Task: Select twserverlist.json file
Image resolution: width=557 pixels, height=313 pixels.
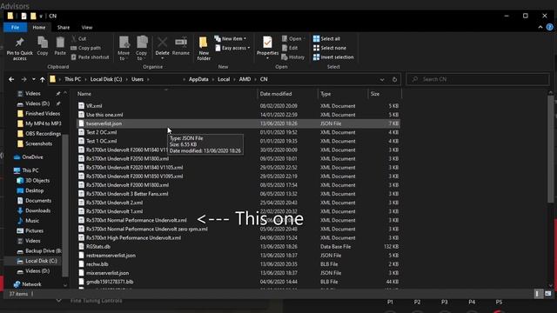Action: tap(238, 123)
